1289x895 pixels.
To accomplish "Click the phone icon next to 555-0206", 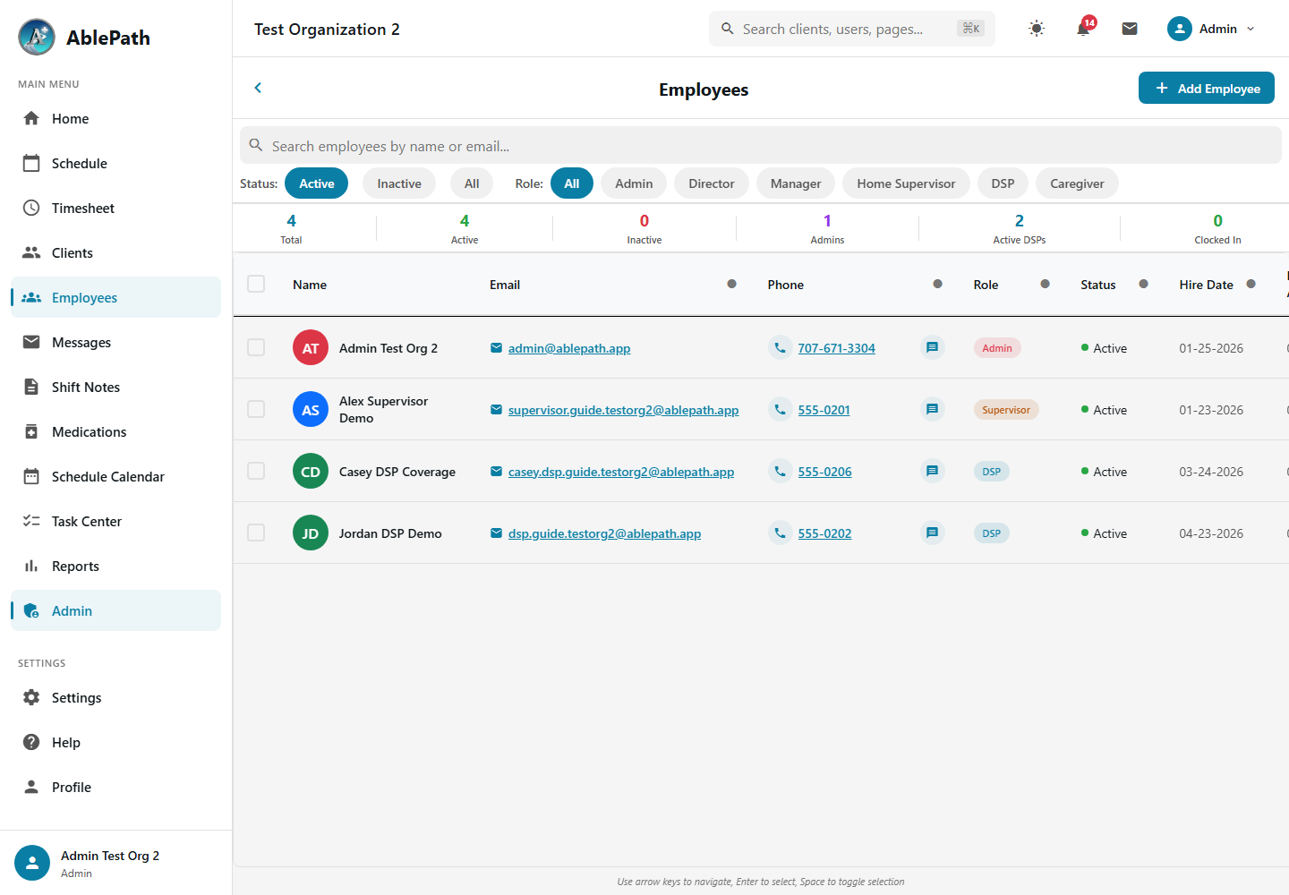I will tap(780, 471).
